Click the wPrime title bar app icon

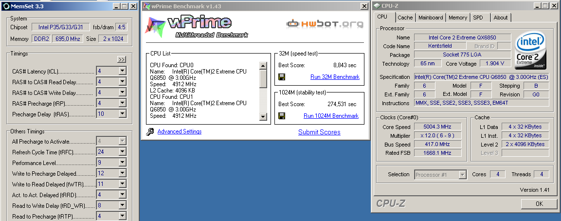click(x=146, y=6)
